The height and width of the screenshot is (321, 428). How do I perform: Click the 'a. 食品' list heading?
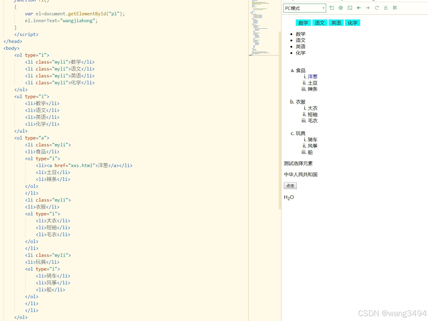click(298, 70)
